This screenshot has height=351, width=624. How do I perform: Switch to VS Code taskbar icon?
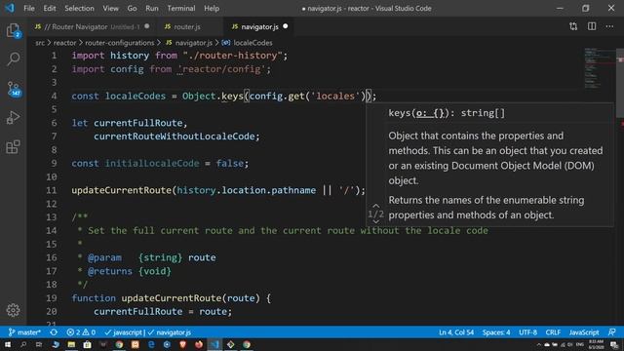[x=214, y=344]
